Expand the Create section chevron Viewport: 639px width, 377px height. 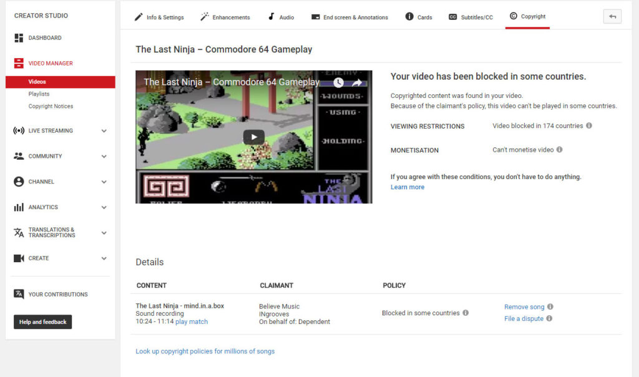[104, 258]
